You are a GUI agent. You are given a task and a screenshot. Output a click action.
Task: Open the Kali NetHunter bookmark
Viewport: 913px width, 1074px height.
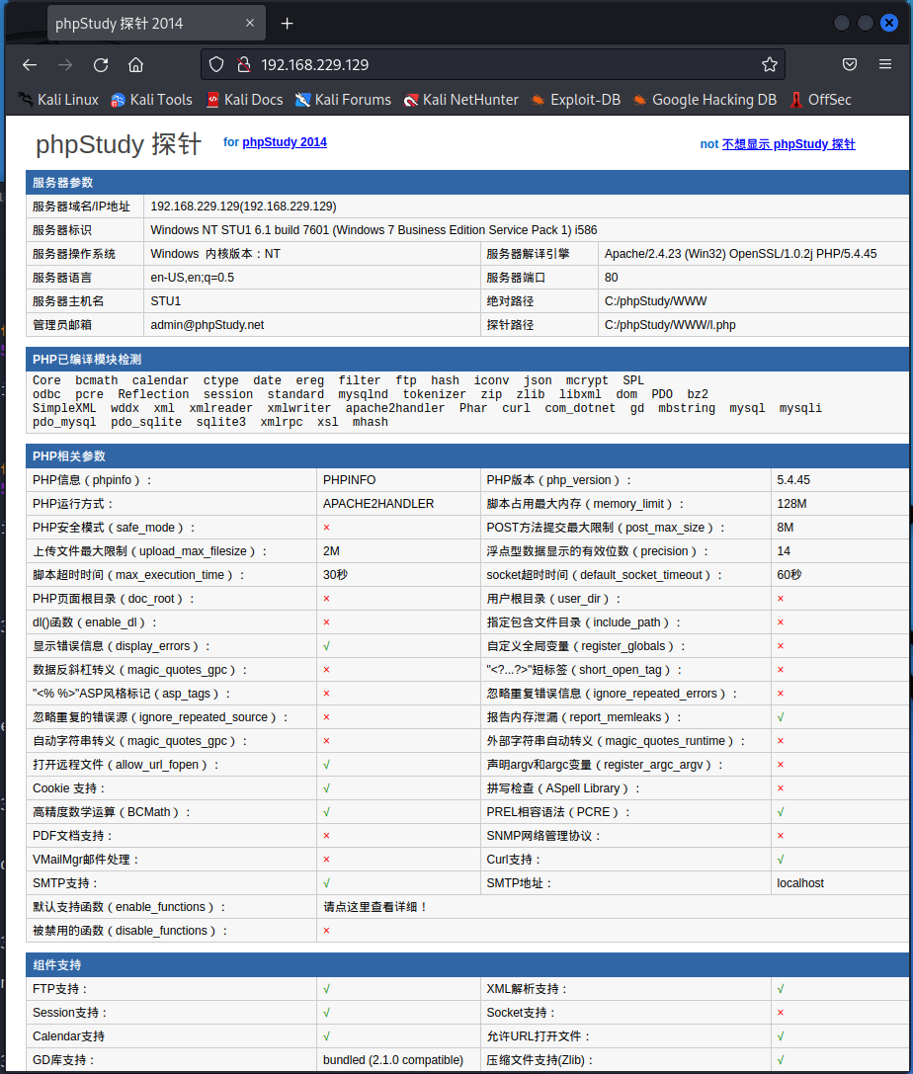461,100
